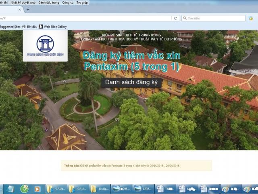258x194 pixels.
Task: Open the last Paint taskbar item
Action: (250, 189)
